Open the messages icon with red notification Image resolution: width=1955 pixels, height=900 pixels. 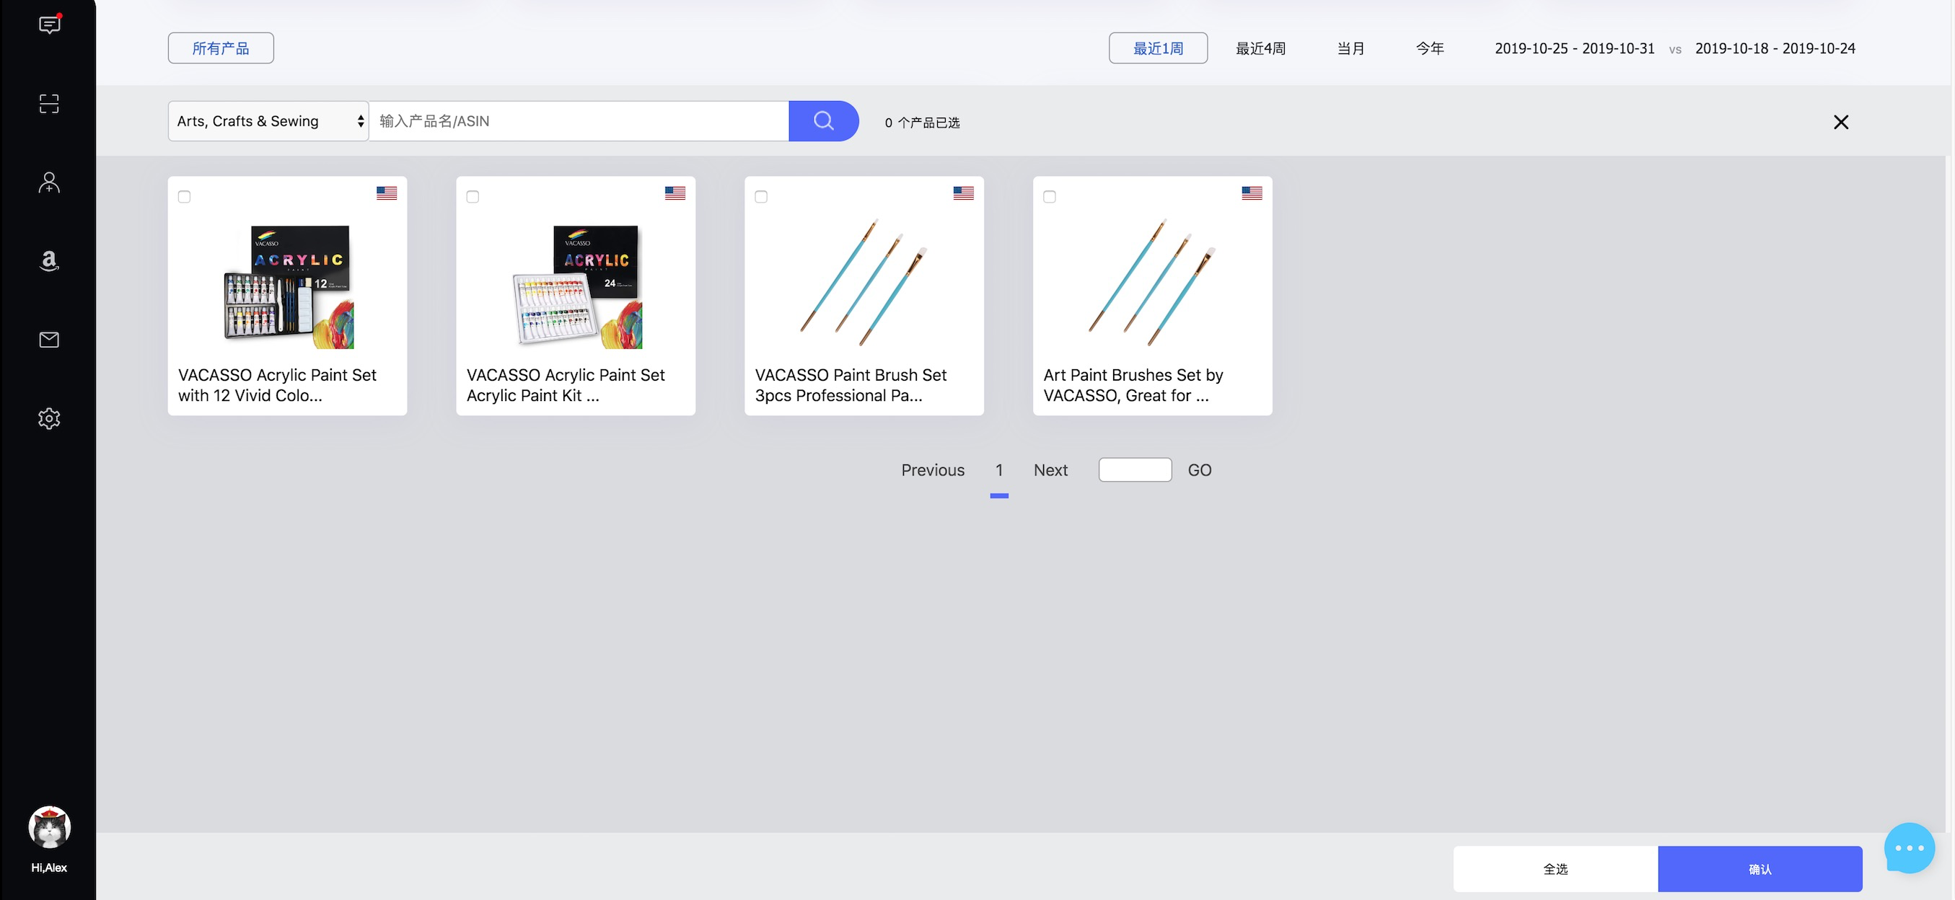(49, 25)
